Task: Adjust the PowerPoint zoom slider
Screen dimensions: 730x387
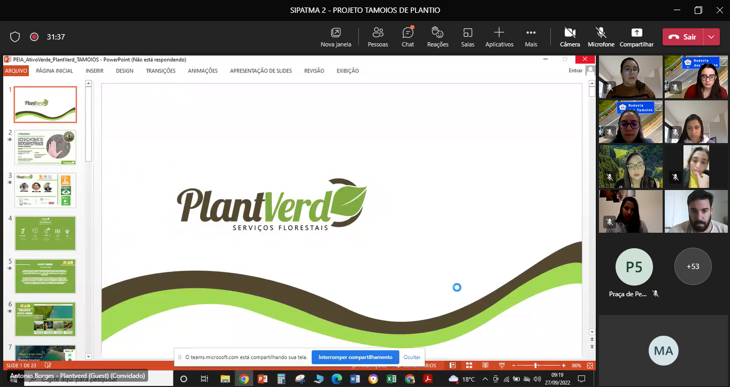Action: pos(536,366)
